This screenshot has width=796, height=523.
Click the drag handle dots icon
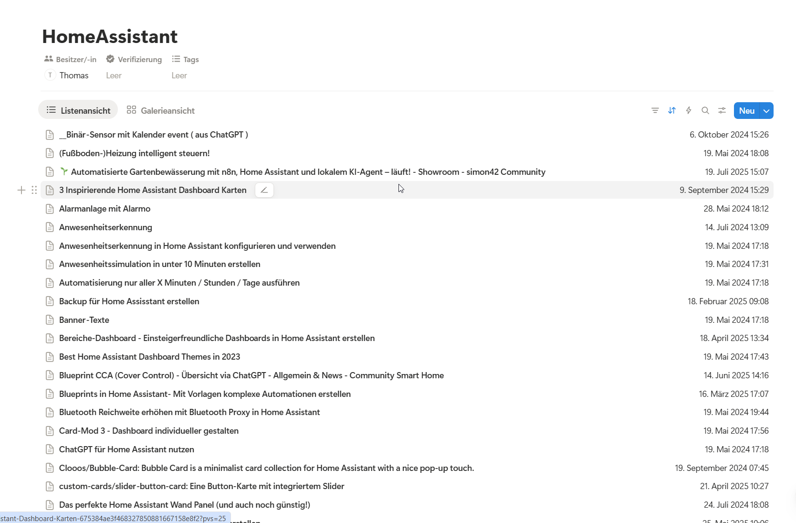[34, 190]
